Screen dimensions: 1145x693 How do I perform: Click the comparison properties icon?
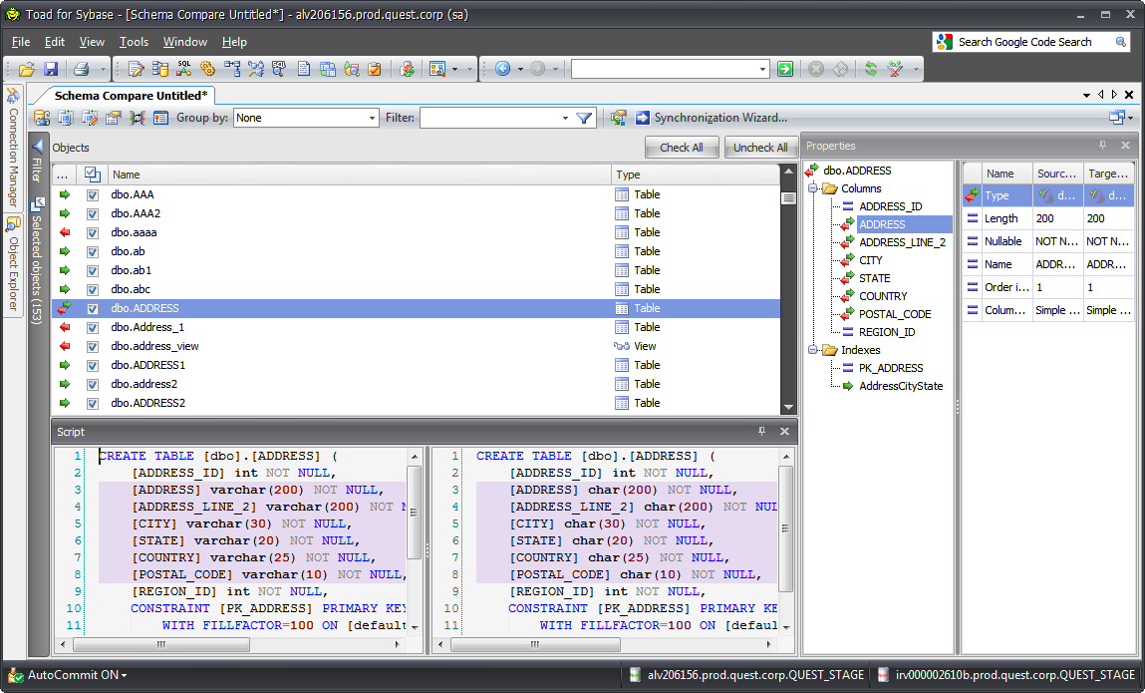(114, 118)
